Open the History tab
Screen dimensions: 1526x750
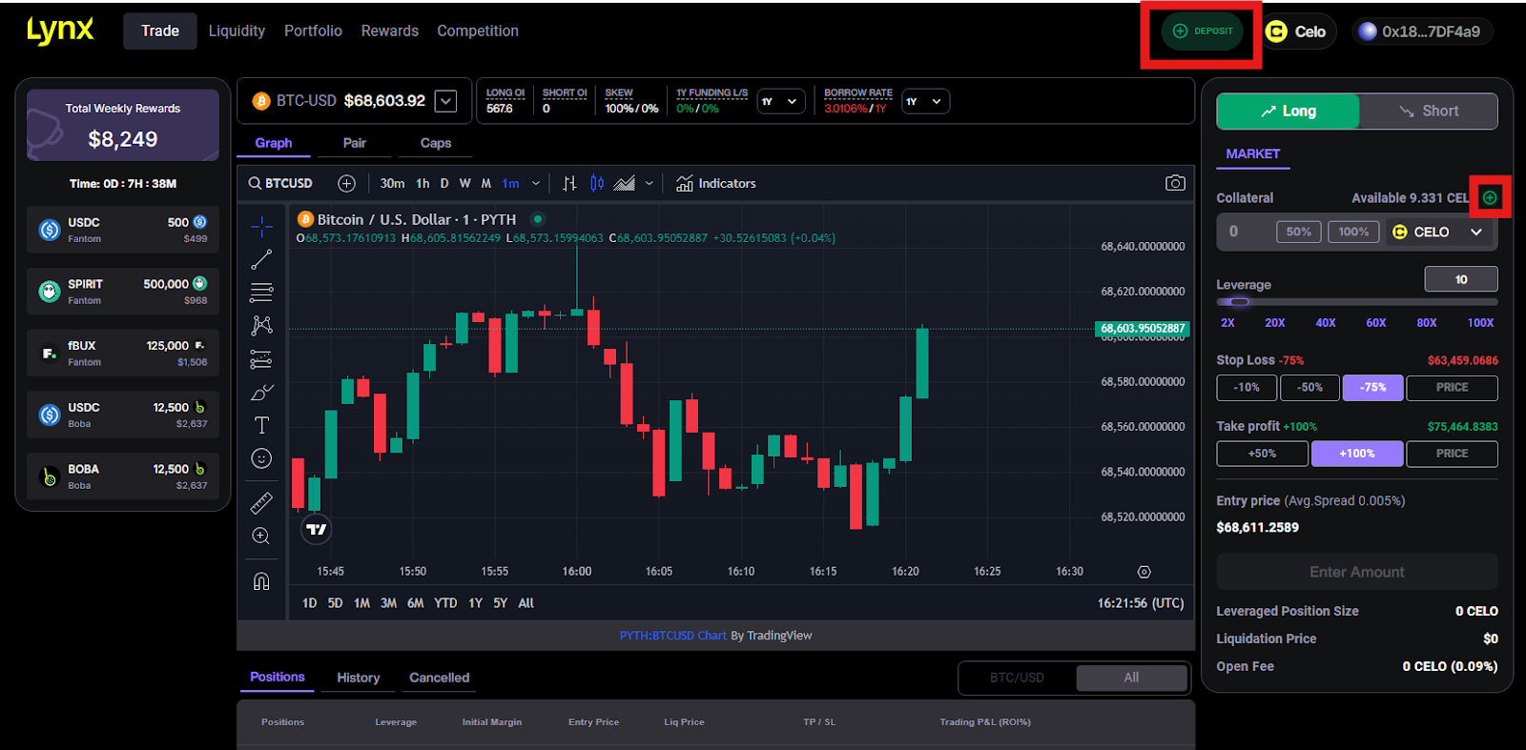click(x=359, y=678)
